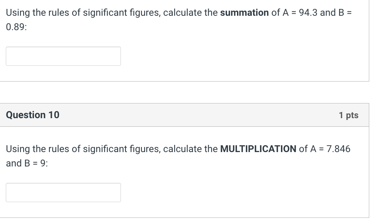Click the bolded word summation
Viewport: 373px width, 224px height.
(244, 12)
